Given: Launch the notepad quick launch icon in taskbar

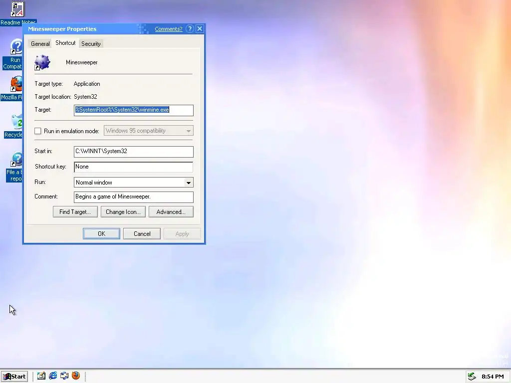Looking at the screenshot, I should 41,376.
